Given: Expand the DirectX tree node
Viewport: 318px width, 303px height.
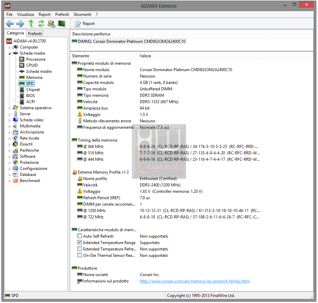Looking at the screenshot, I should point(9,145).
